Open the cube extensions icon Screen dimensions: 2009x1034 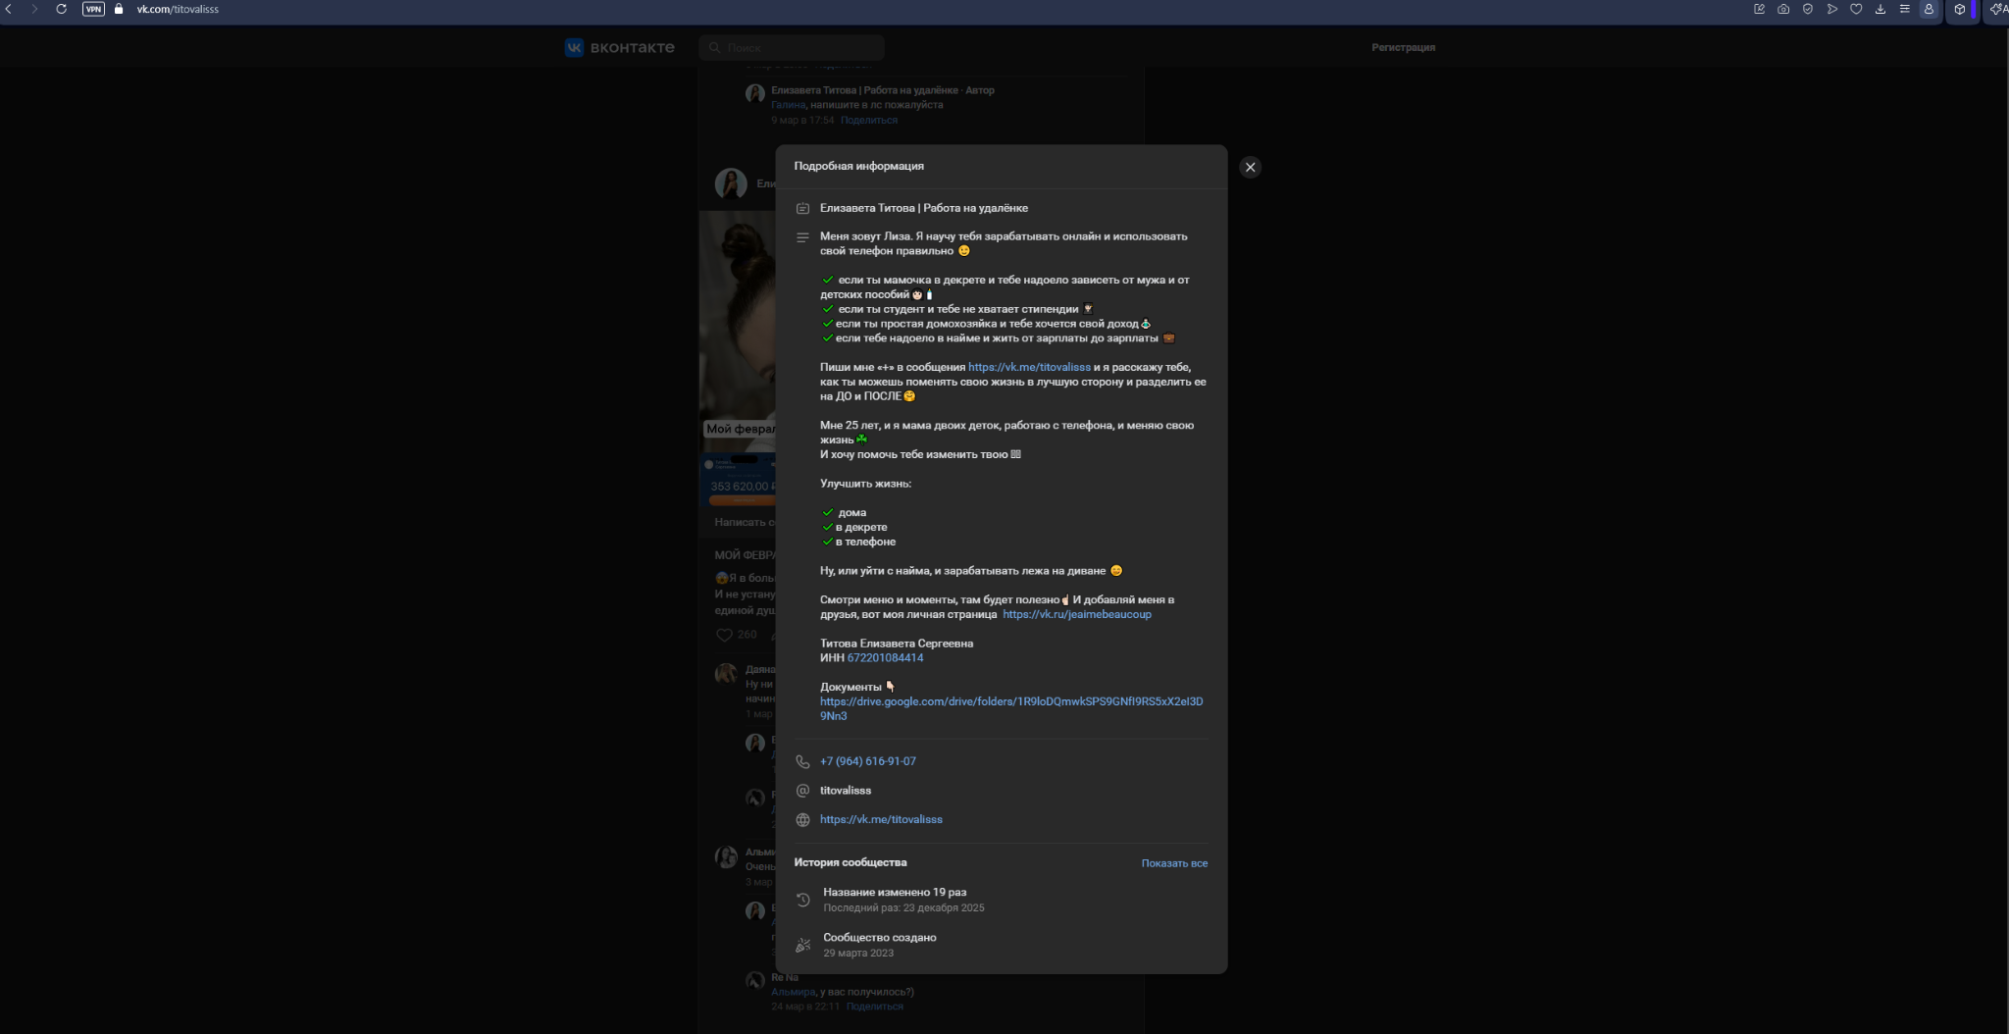[x=1960, y=9]
